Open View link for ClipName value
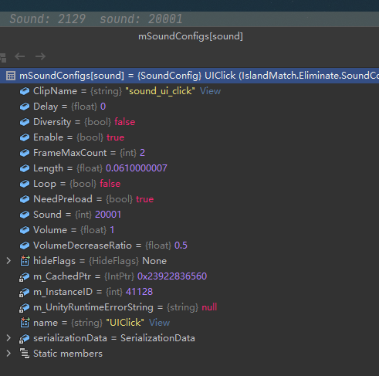The image size is (379, 376). click(x=210, y=91)
